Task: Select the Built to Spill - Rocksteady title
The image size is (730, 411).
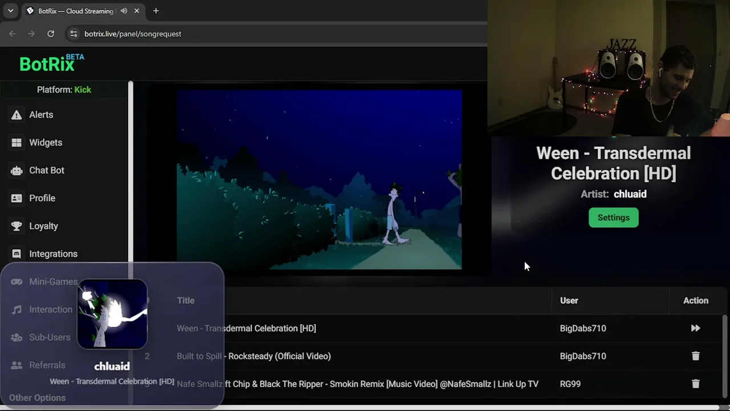Action: (254, 356)
